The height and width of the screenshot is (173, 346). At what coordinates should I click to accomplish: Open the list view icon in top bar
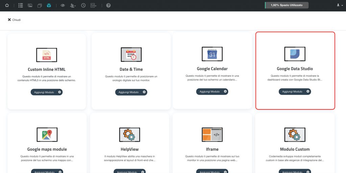21,5
